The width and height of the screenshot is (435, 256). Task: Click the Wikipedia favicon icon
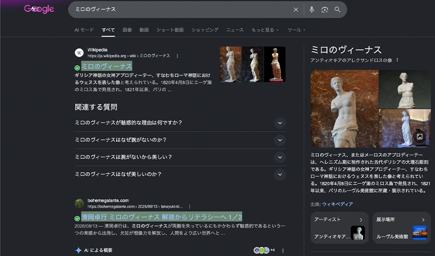[79, 53]
